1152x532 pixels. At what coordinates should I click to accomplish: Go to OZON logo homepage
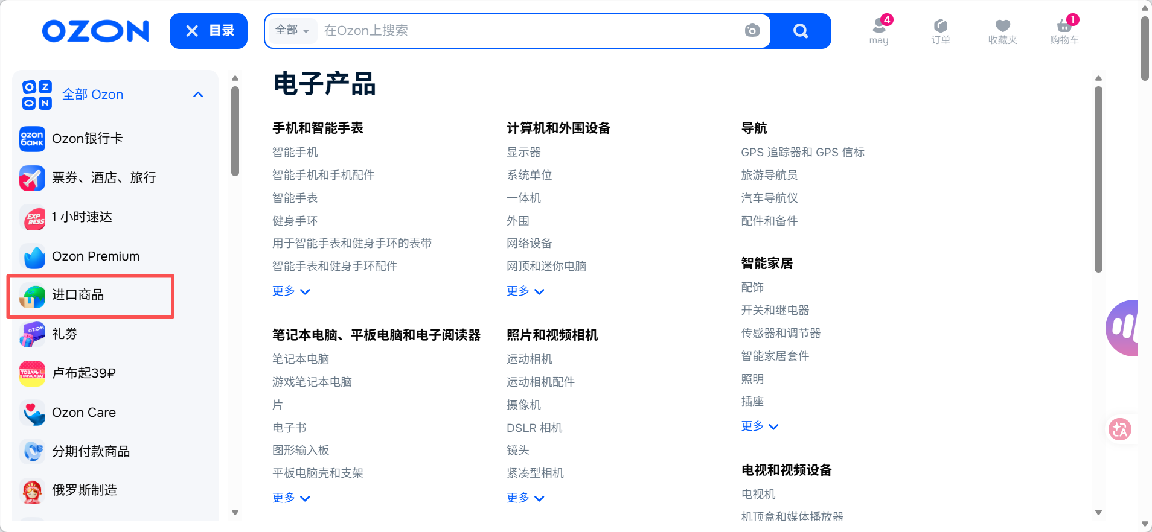pyautogui.click(x=95, y=31)
